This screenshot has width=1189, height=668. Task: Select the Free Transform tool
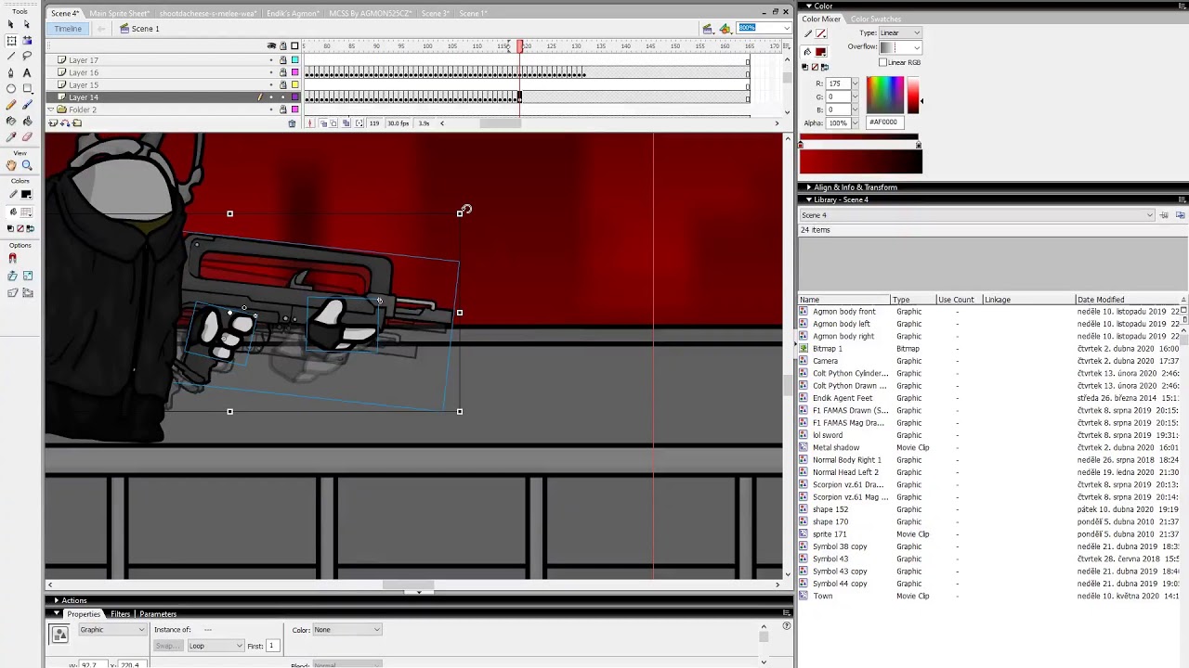click(x=11, y=41)
